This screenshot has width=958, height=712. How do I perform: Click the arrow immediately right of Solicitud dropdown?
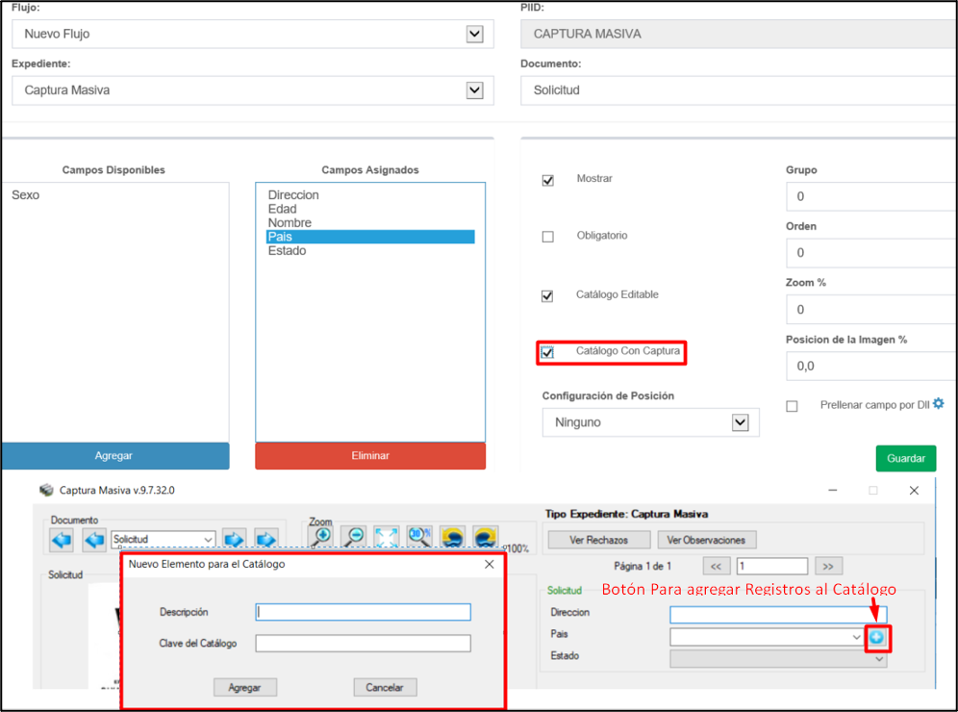pos(235,539)
